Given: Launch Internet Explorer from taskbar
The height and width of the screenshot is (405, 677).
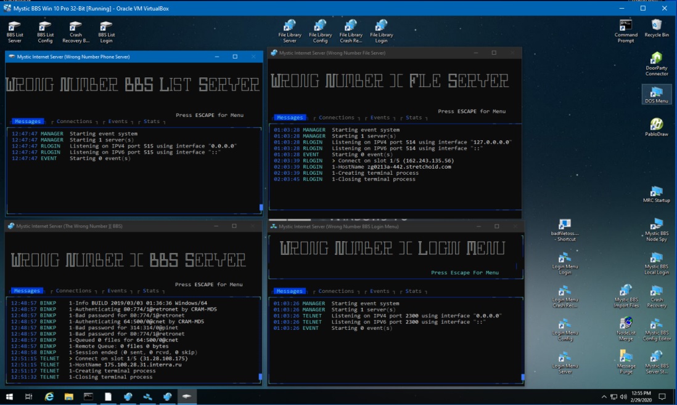Looking at the screenshot, I should 49,396.
